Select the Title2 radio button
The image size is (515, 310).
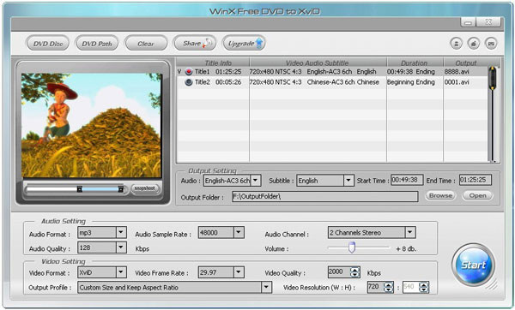(189, 82)
